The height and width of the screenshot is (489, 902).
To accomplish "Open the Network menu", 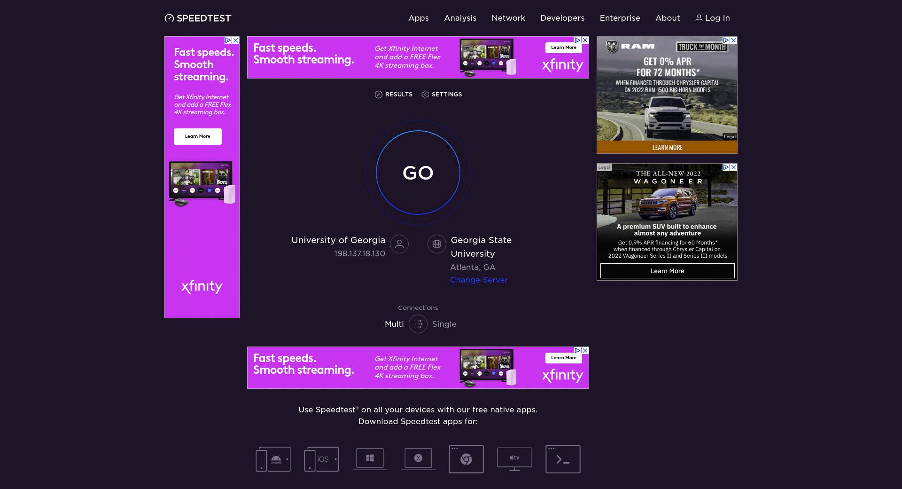I will [508, 18].
